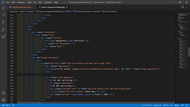
Task: Place cursor in word Appliance on line 131
Action: (x=61, y=41)
